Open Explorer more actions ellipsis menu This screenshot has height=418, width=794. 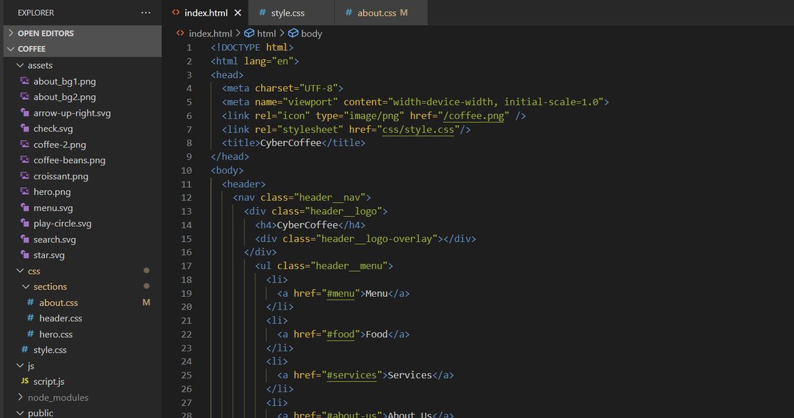pos(146,13)
